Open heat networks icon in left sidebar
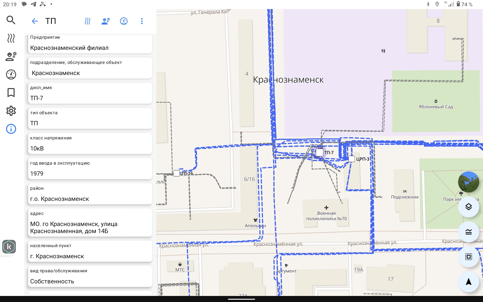The image size is (483, 302). (11, 38)
